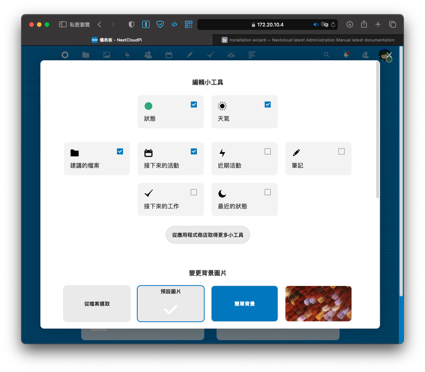Close the edit widgets dialog
Viewport: 425px width, 372px height.
[x=389, y=55]
